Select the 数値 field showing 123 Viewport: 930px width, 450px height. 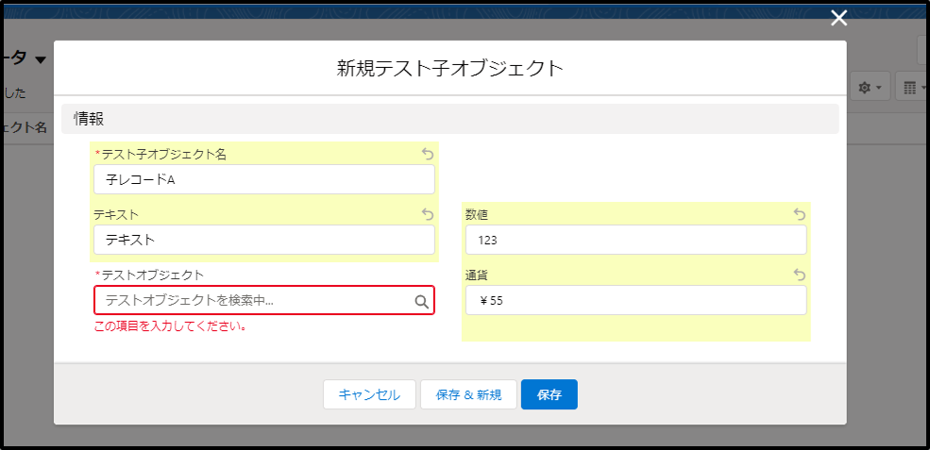tap(635, 240)
